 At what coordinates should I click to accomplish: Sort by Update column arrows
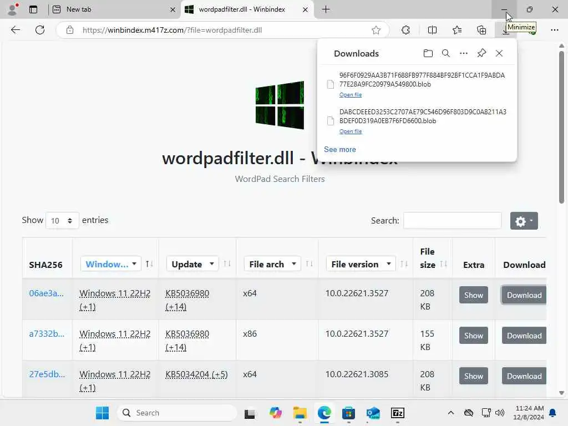pos(227,264)
